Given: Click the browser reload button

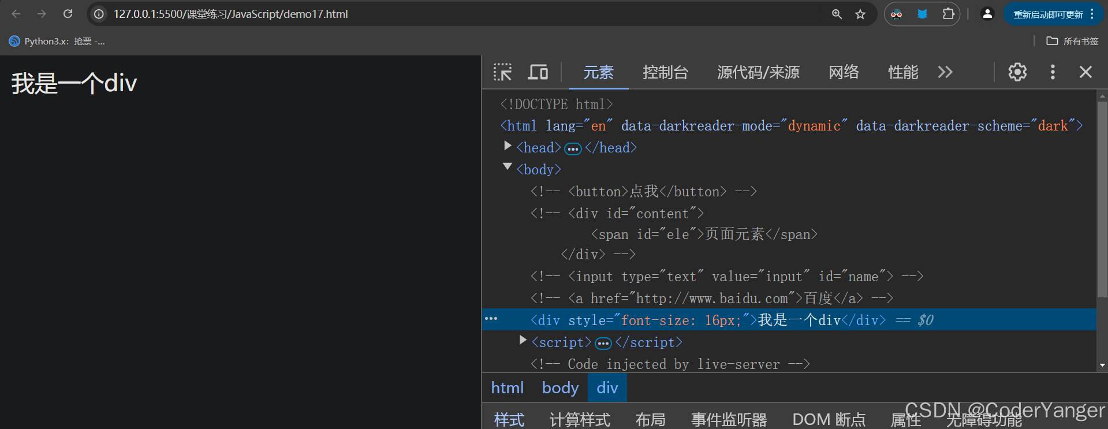Looking at the screenshot, I should tap(68, 14).
